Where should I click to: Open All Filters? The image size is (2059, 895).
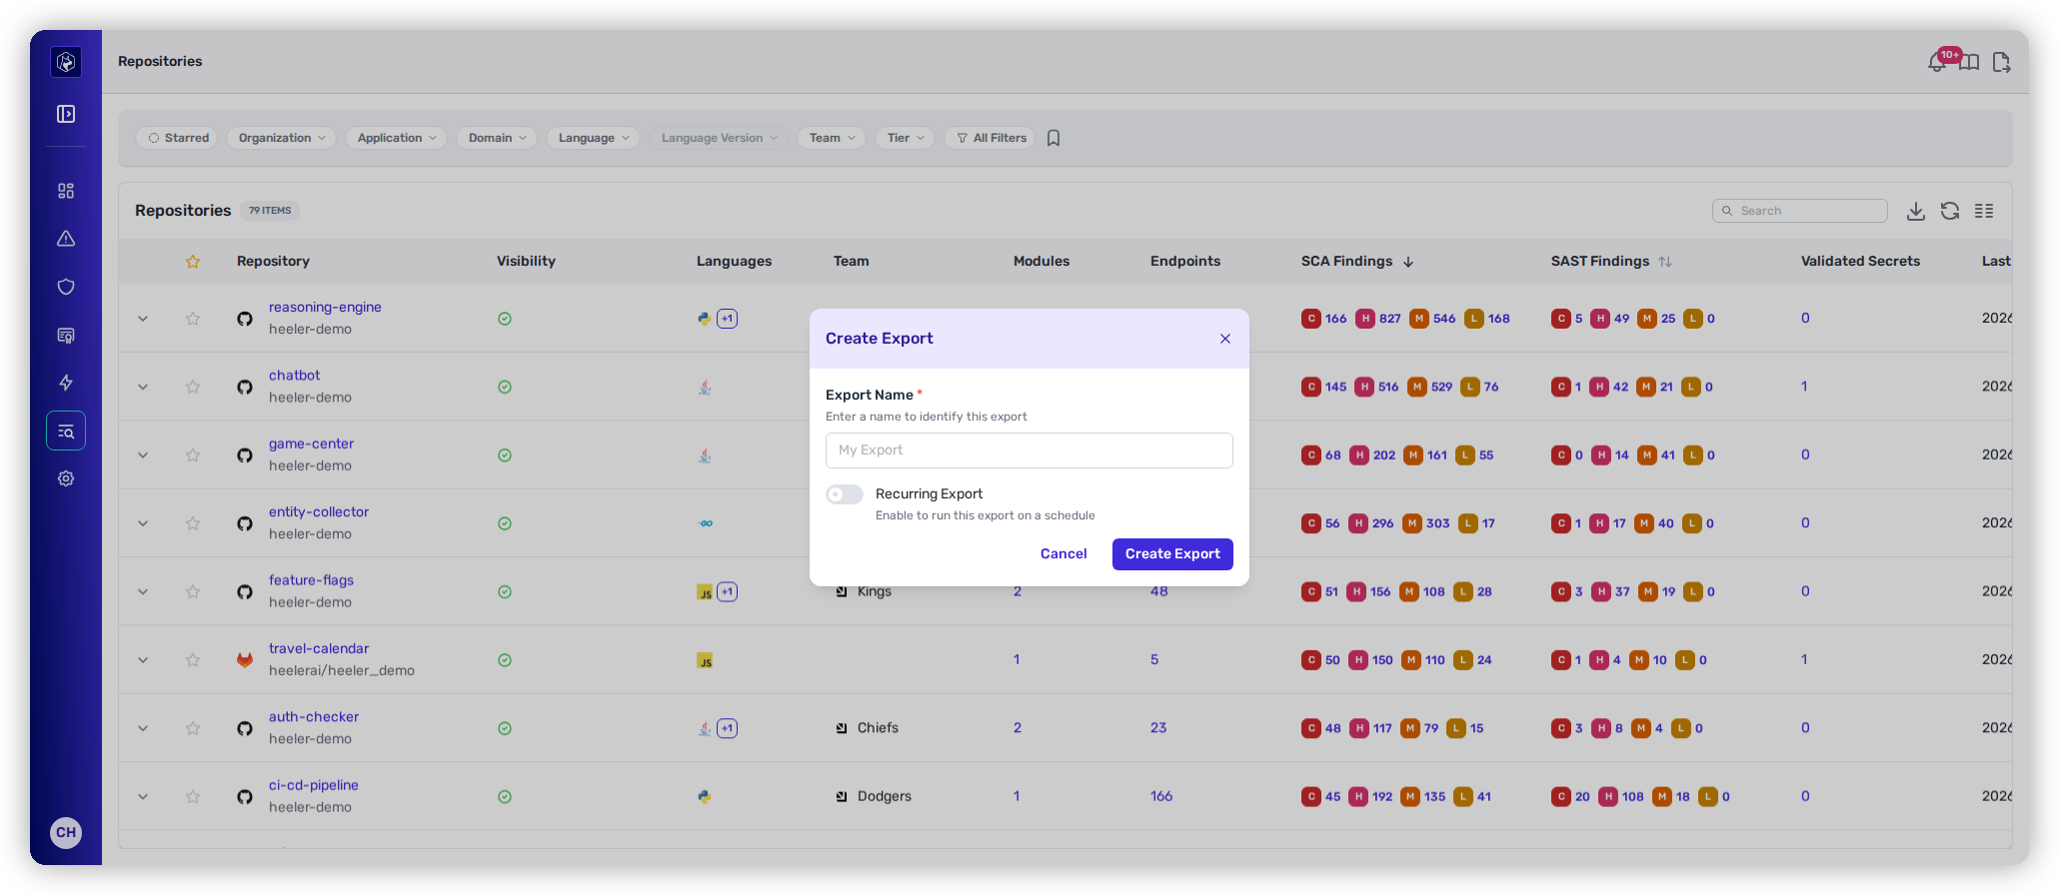click(992, 138)
